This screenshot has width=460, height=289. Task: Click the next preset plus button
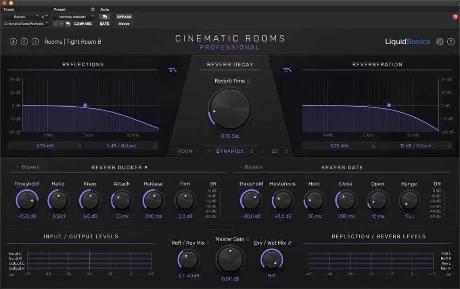(x=62, y=23)
